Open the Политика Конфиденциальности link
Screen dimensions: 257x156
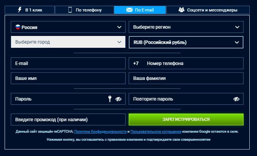101,132
